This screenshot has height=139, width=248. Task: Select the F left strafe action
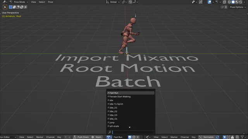[x=131, y=126]
